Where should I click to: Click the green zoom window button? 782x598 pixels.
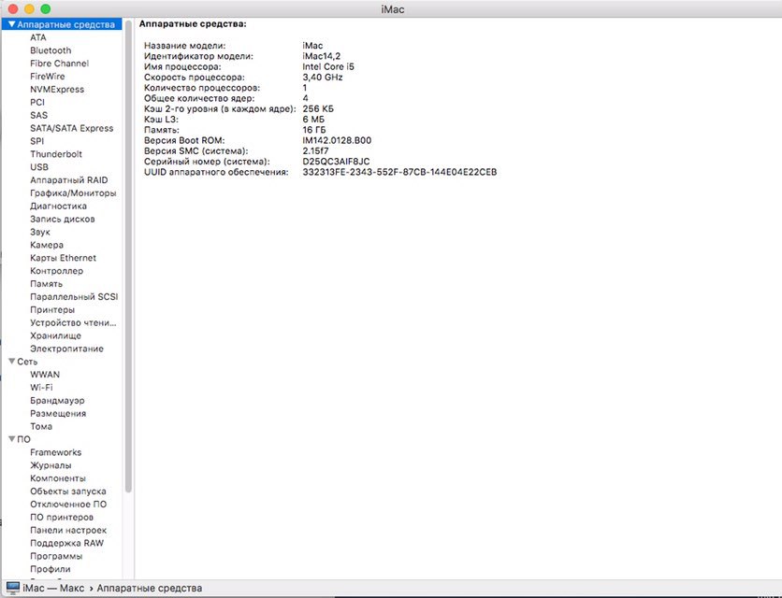[46, 9]
